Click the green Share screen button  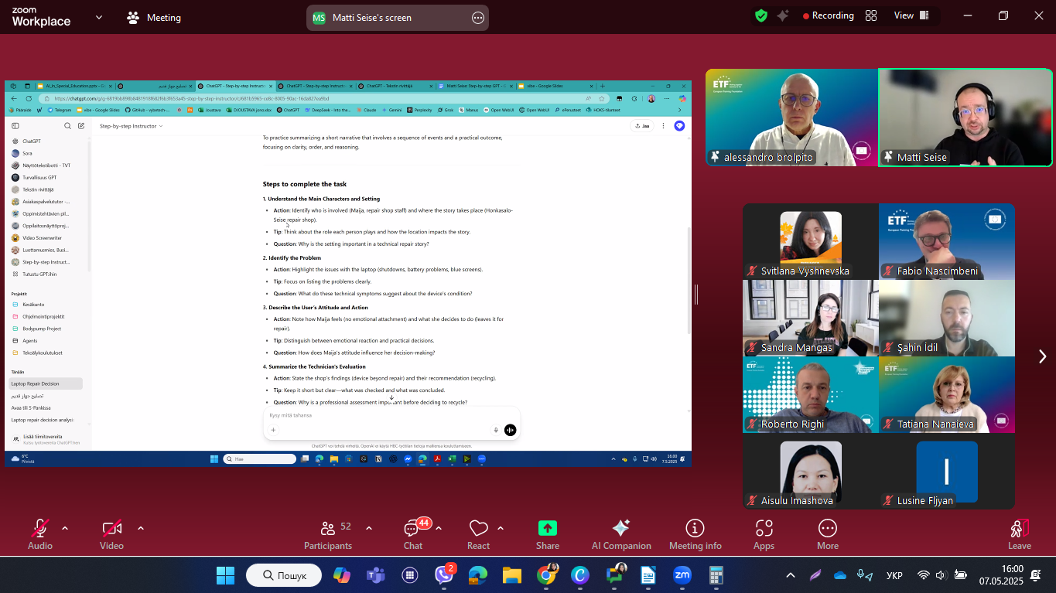(x=547, y=534)
